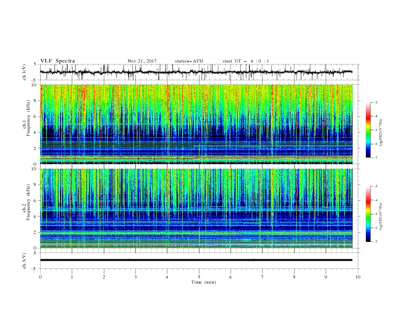Click the "3" minute tick label
Screen dimensions: 403x311
coord(135,277)
